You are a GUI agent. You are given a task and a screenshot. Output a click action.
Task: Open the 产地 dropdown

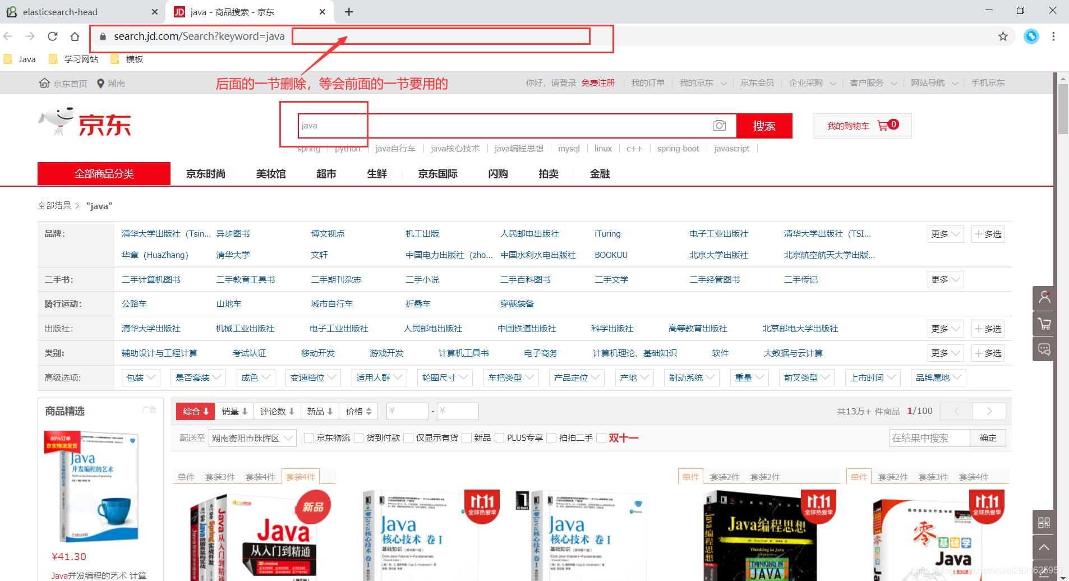pyautogui.click(x=634, y=377)
